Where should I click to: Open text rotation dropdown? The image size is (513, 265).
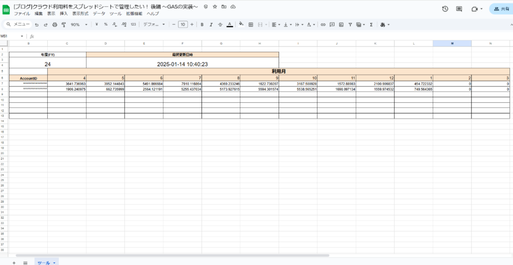point(311,25)
